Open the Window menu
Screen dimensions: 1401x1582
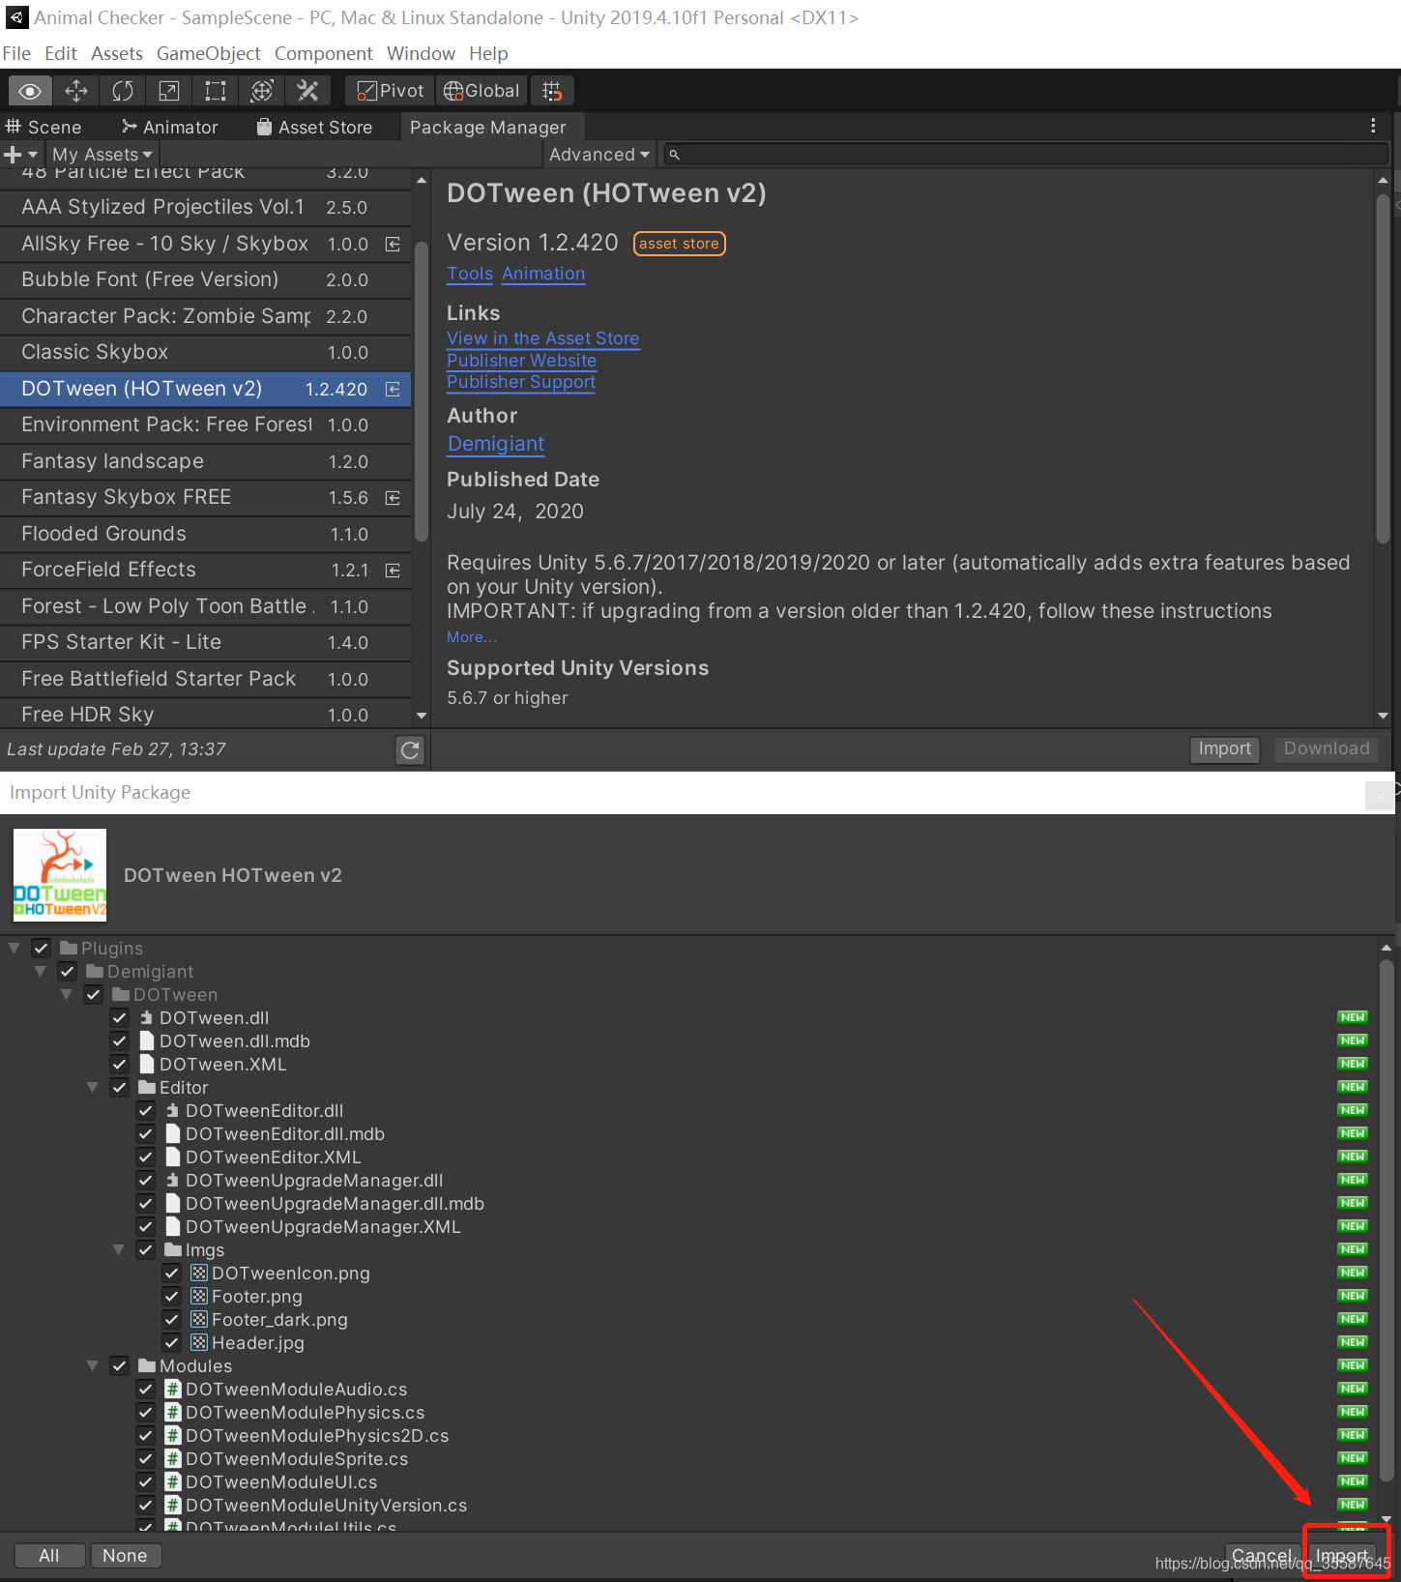coord(421,53)
